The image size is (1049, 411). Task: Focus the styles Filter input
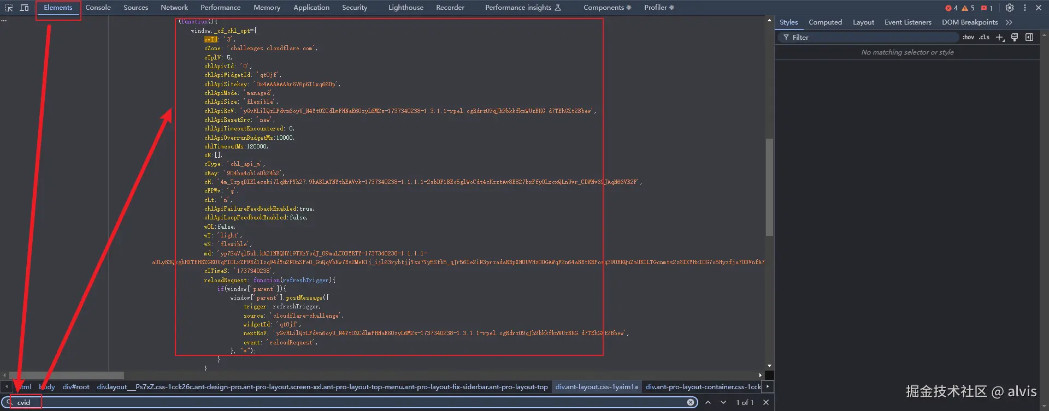click(869, 37)
